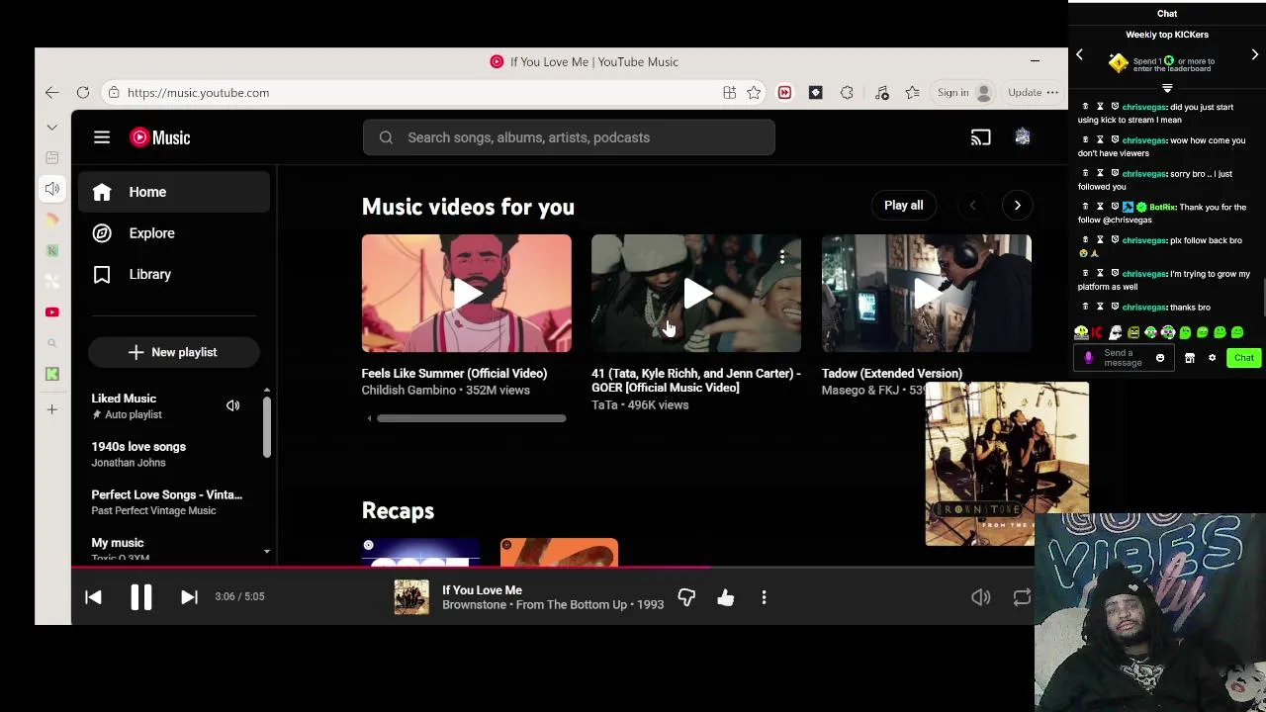Image resolution: width=1266 pixels, height=712 pixels.
Task: Open the browser extensions puzzle icon
Action: 847,92
